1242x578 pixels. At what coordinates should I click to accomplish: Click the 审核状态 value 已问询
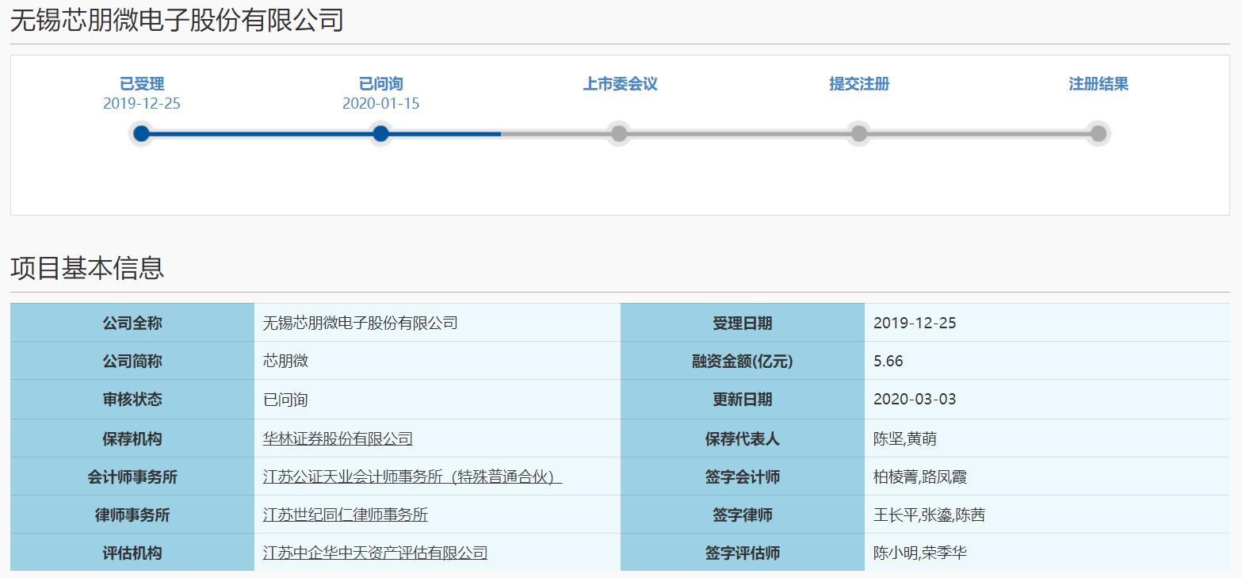(285, 400)
